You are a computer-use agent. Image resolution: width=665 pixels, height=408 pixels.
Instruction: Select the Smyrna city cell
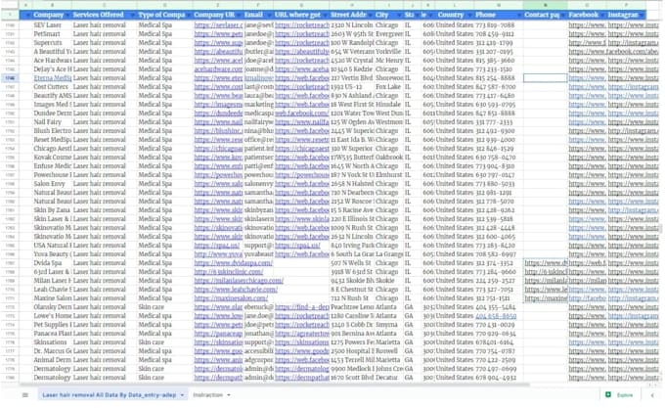(x=389, y=325)
